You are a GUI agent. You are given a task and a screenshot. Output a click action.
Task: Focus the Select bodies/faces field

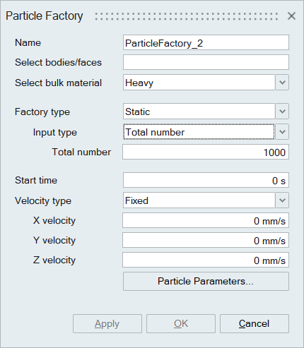206,62
